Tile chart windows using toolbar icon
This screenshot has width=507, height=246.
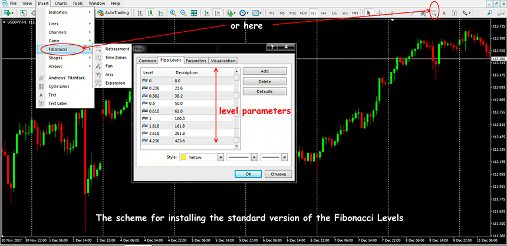click(194, 13)
